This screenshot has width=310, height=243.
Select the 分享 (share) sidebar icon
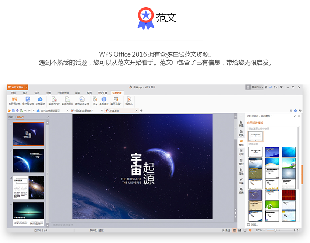(x=241, y=181)
